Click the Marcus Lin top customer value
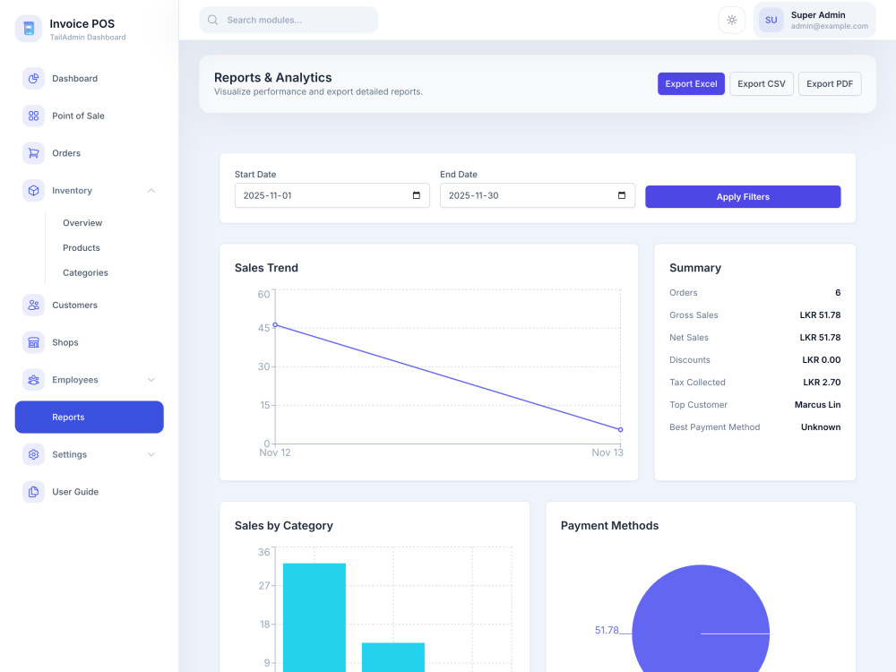Image resolution: width=896 pixels, height=672 pixels. point(817,405)
